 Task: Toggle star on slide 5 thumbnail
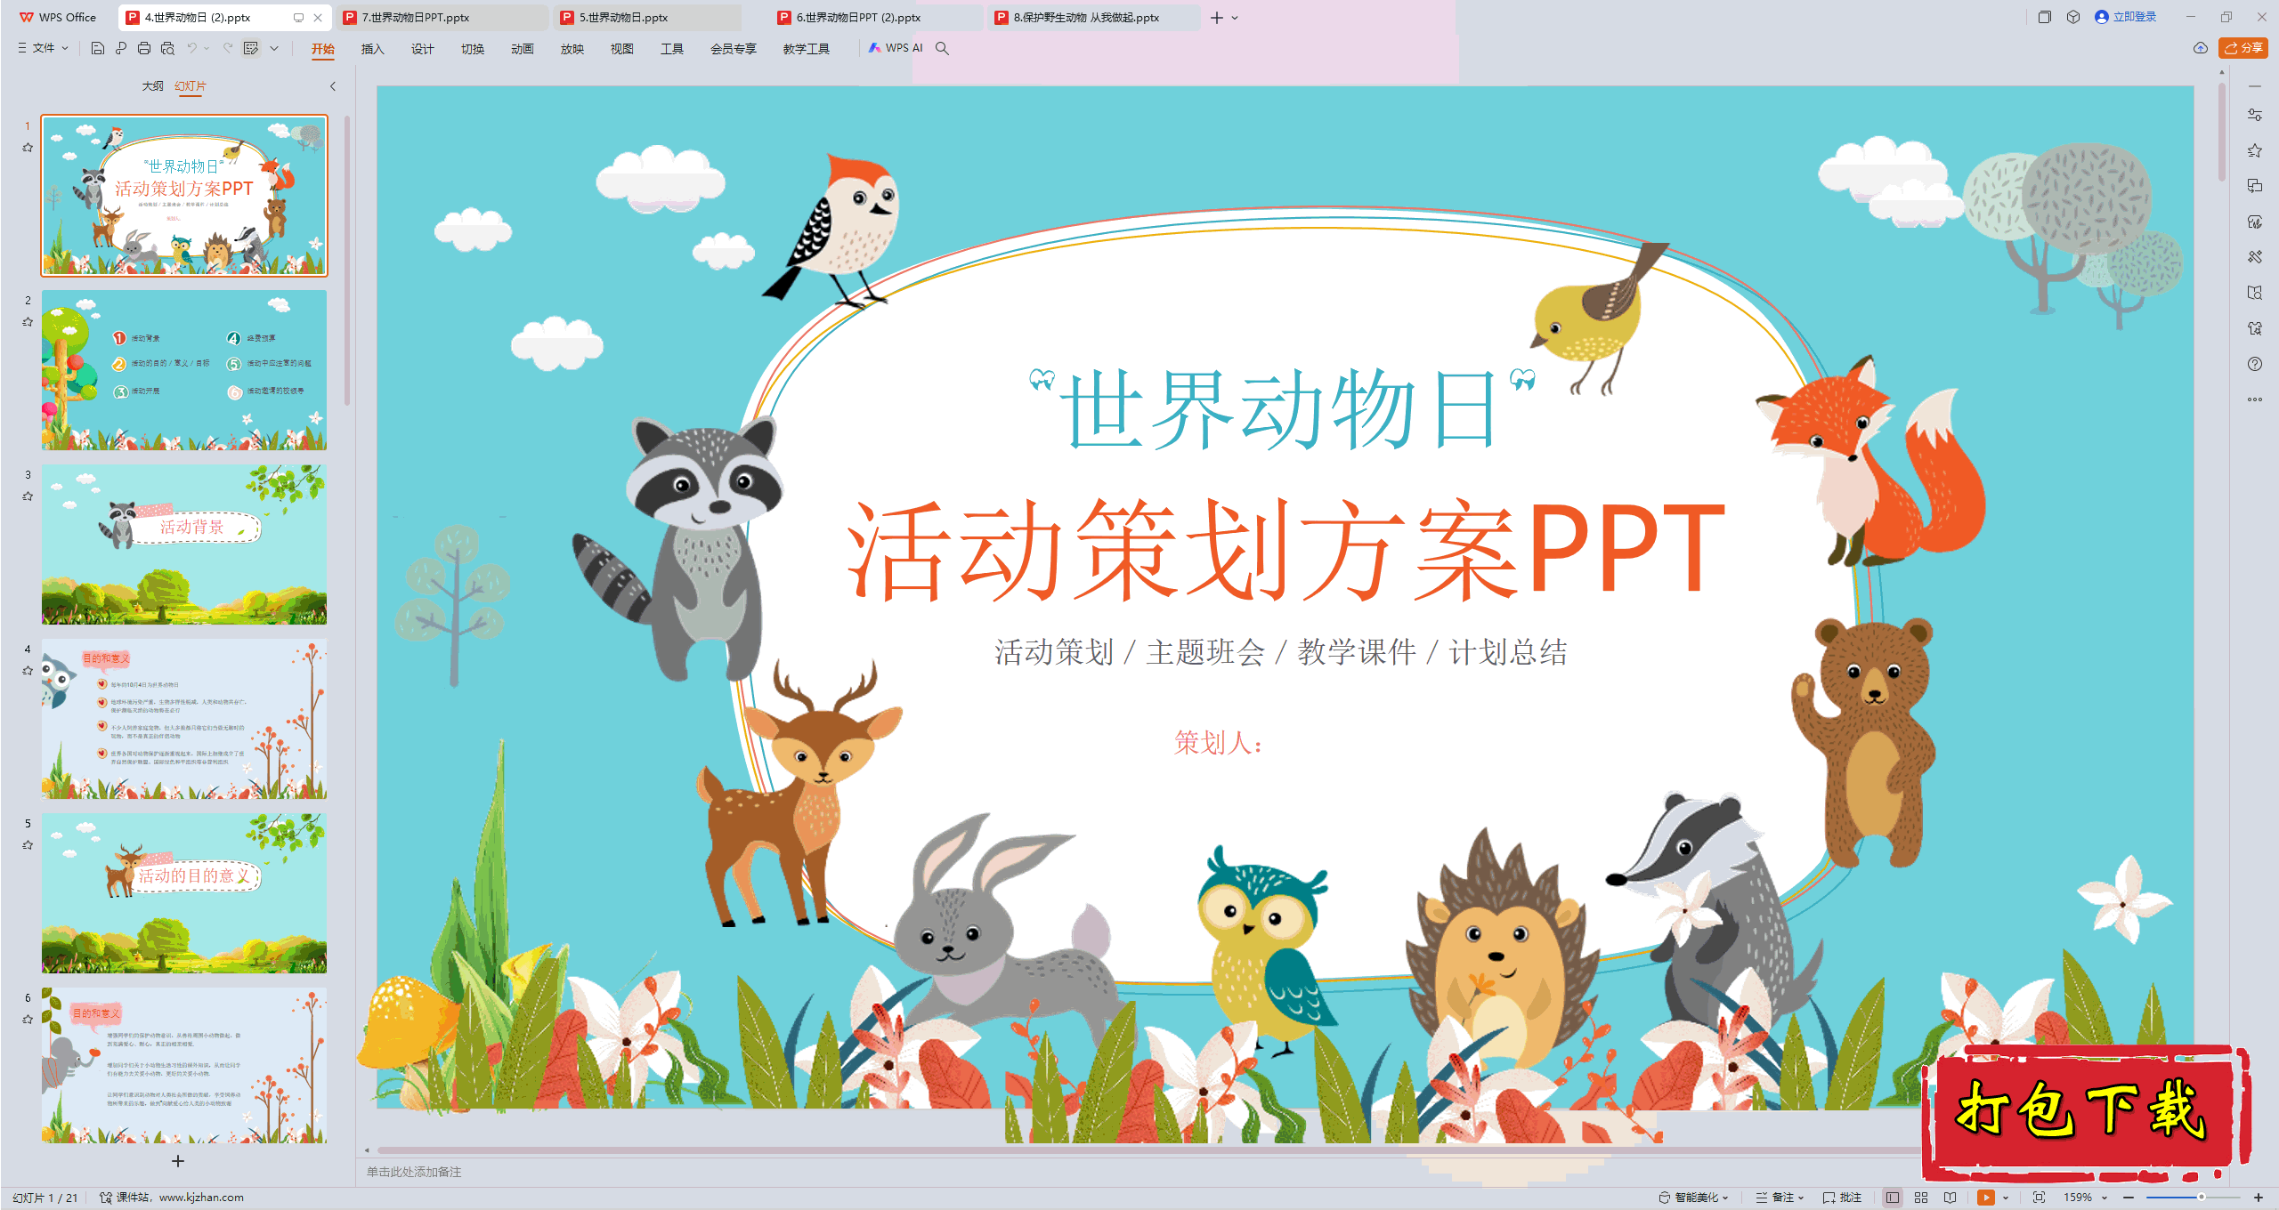pyautogui.click(x=28, y=845)
